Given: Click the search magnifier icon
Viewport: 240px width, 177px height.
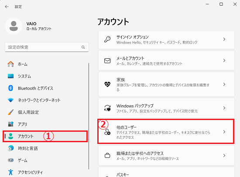Looking at the screenshot, I should point(83,47).
